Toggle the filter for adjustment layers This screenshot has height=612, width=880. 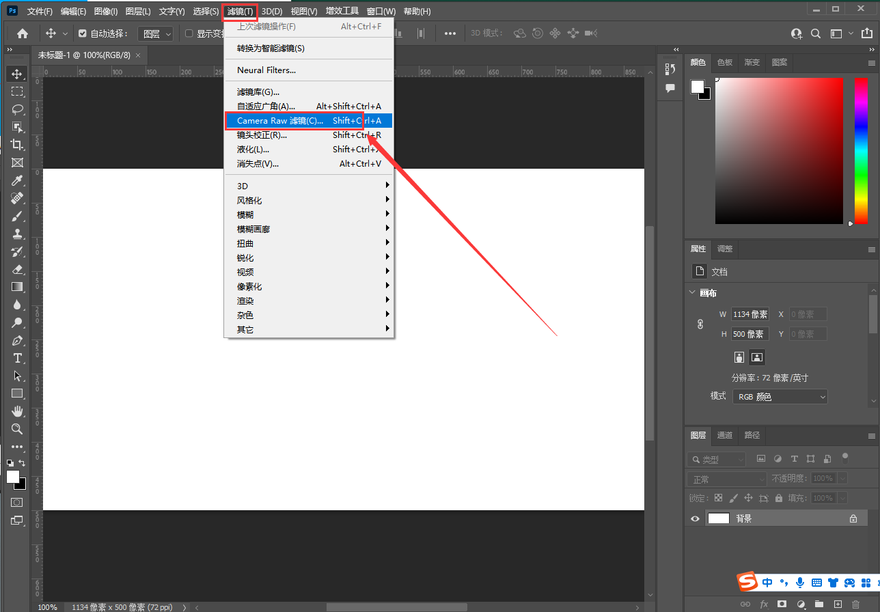pyautogui.click(x=778, y=459)
